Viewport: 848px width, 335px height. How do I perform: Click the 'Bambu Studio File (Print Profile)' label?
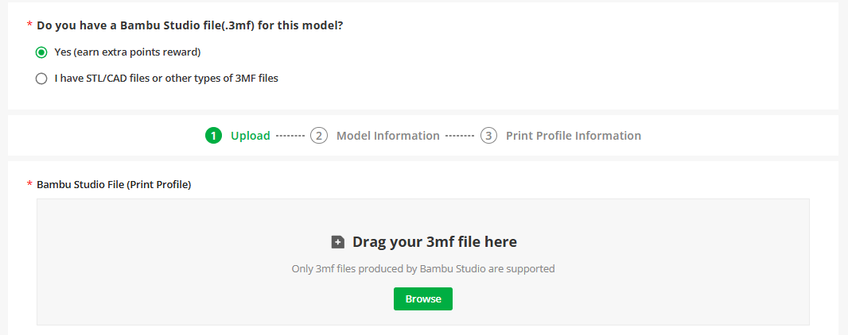[114, 184]
